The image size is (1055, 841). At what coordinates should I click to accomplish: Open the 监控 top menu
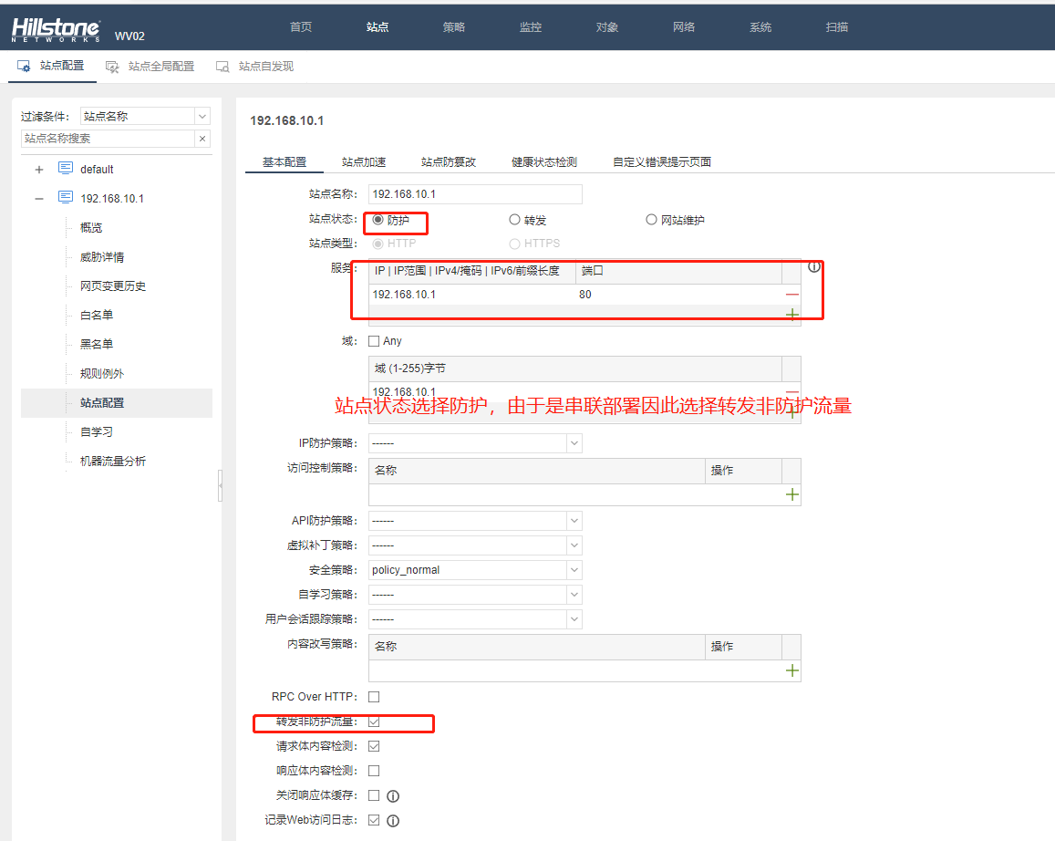[x=530, y=27]
